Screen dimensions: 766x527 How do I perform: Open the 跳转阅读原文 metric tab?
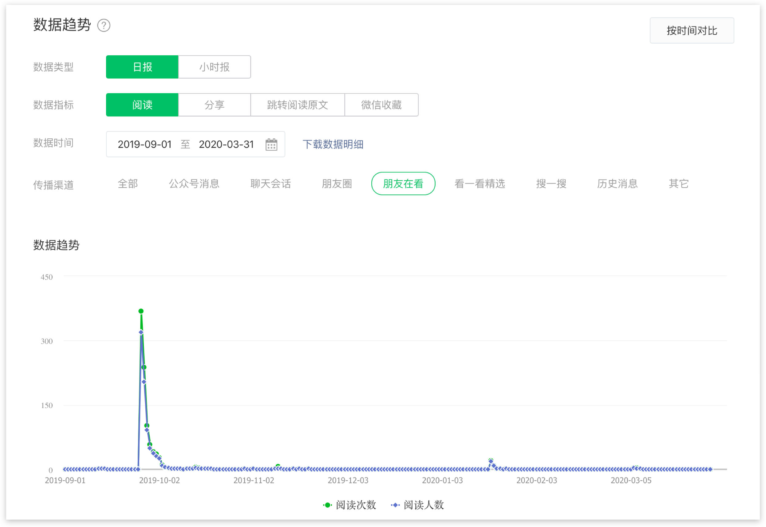click(297, 105)
